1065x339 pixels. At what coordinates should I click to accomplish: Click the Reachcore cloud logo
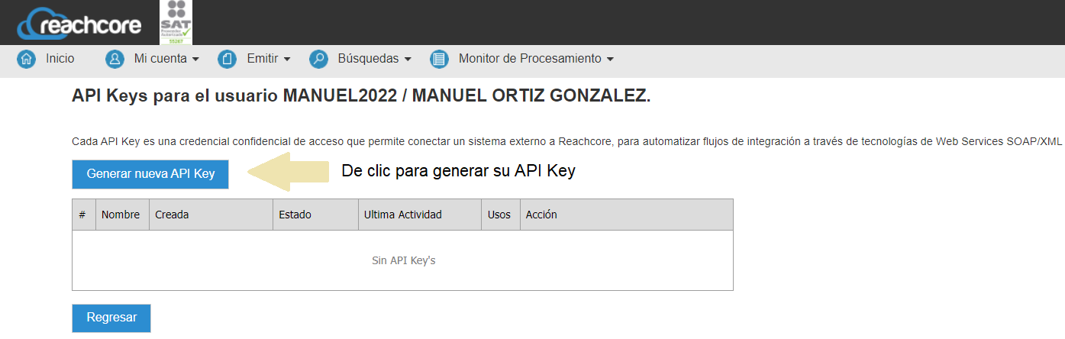(x=79, y=24)
